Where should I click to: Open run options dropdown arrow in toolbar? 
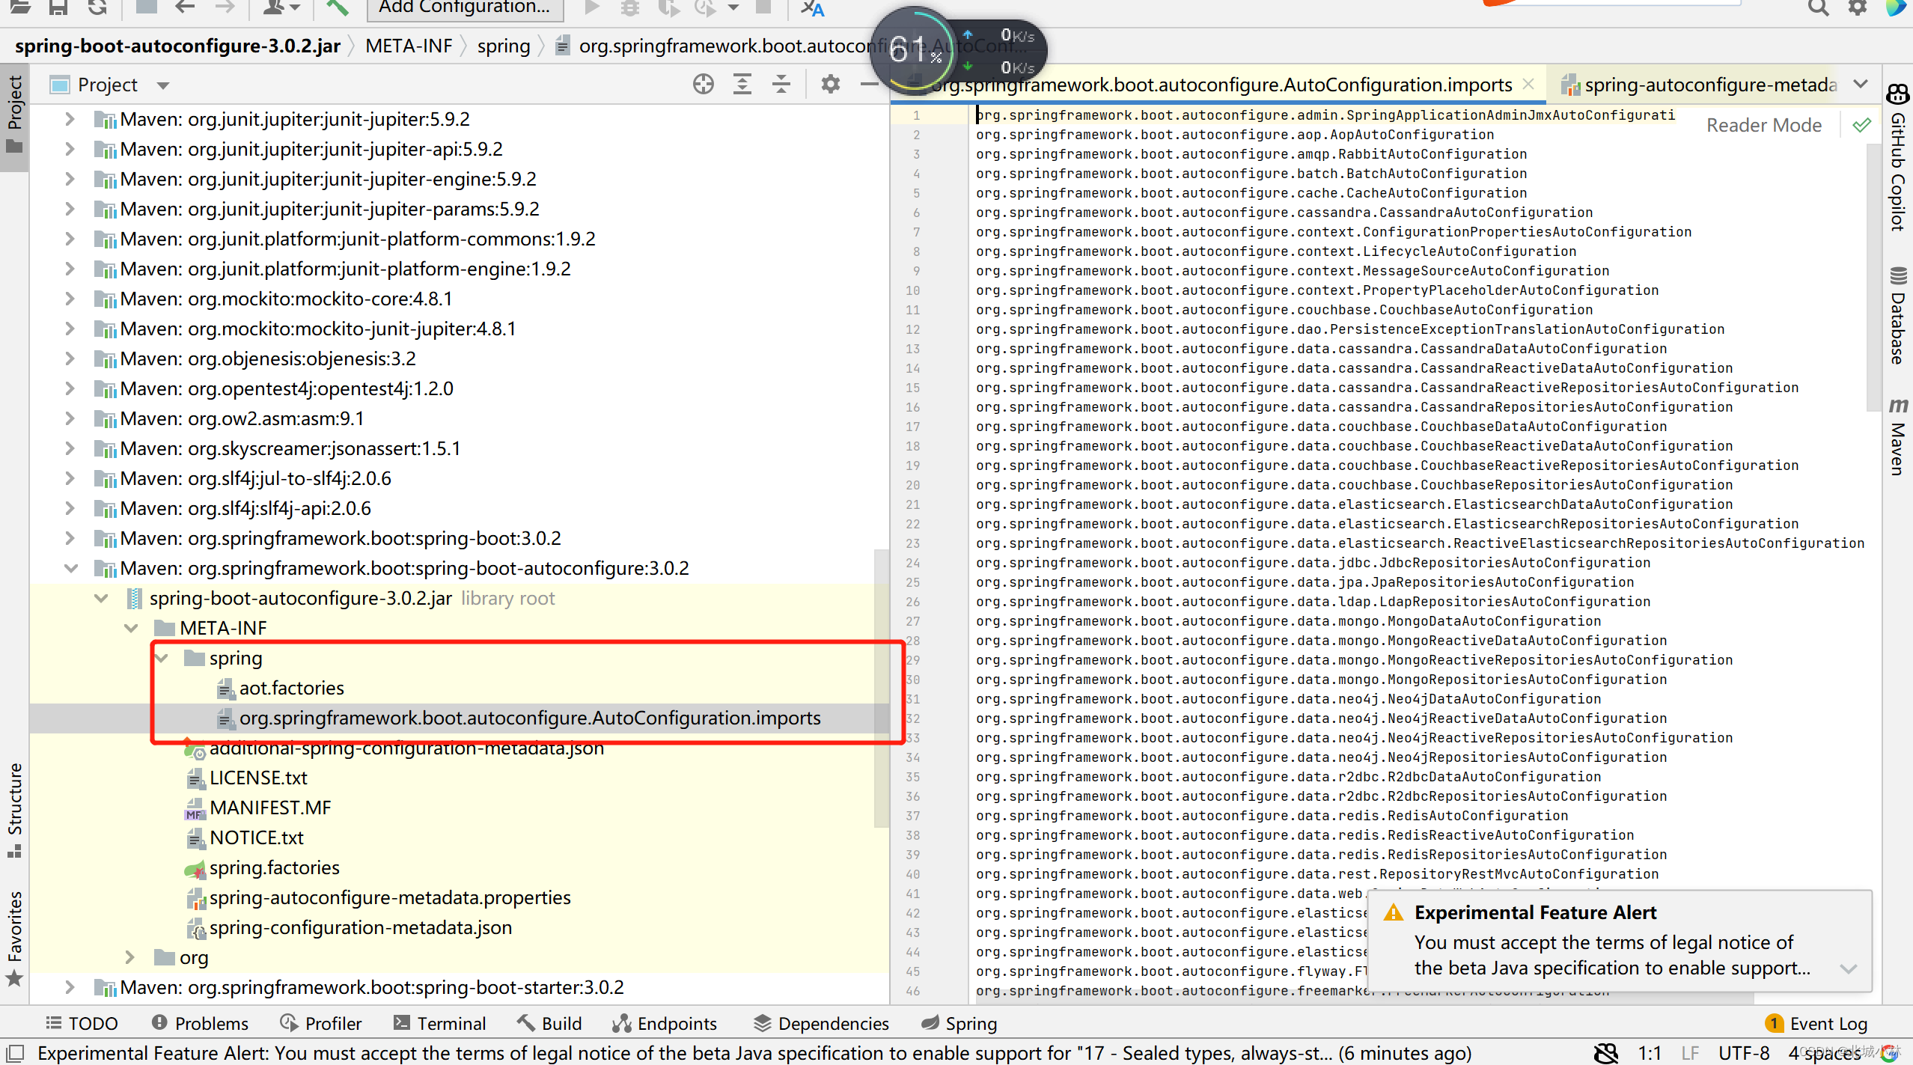coord(734,7)
